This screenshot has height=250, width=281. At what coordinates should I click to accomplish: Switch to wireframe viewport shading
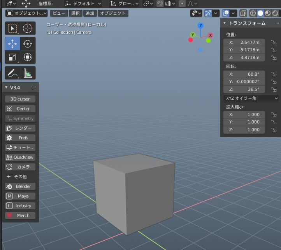tap(253, 13)
